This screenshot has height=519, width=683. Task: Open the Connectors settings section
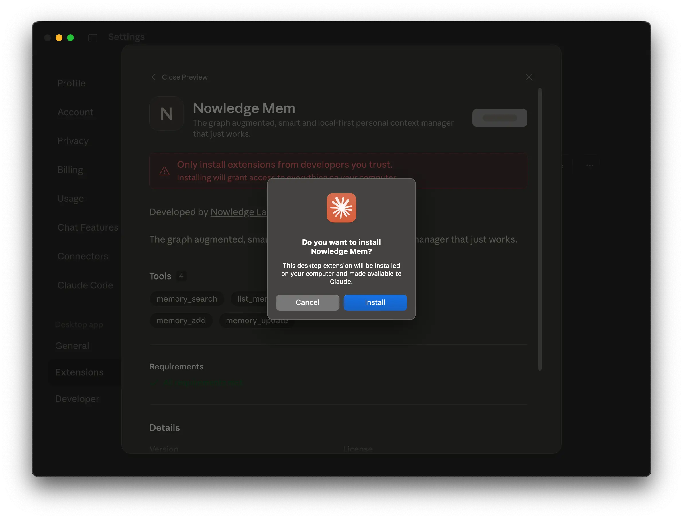click(83, 256)
